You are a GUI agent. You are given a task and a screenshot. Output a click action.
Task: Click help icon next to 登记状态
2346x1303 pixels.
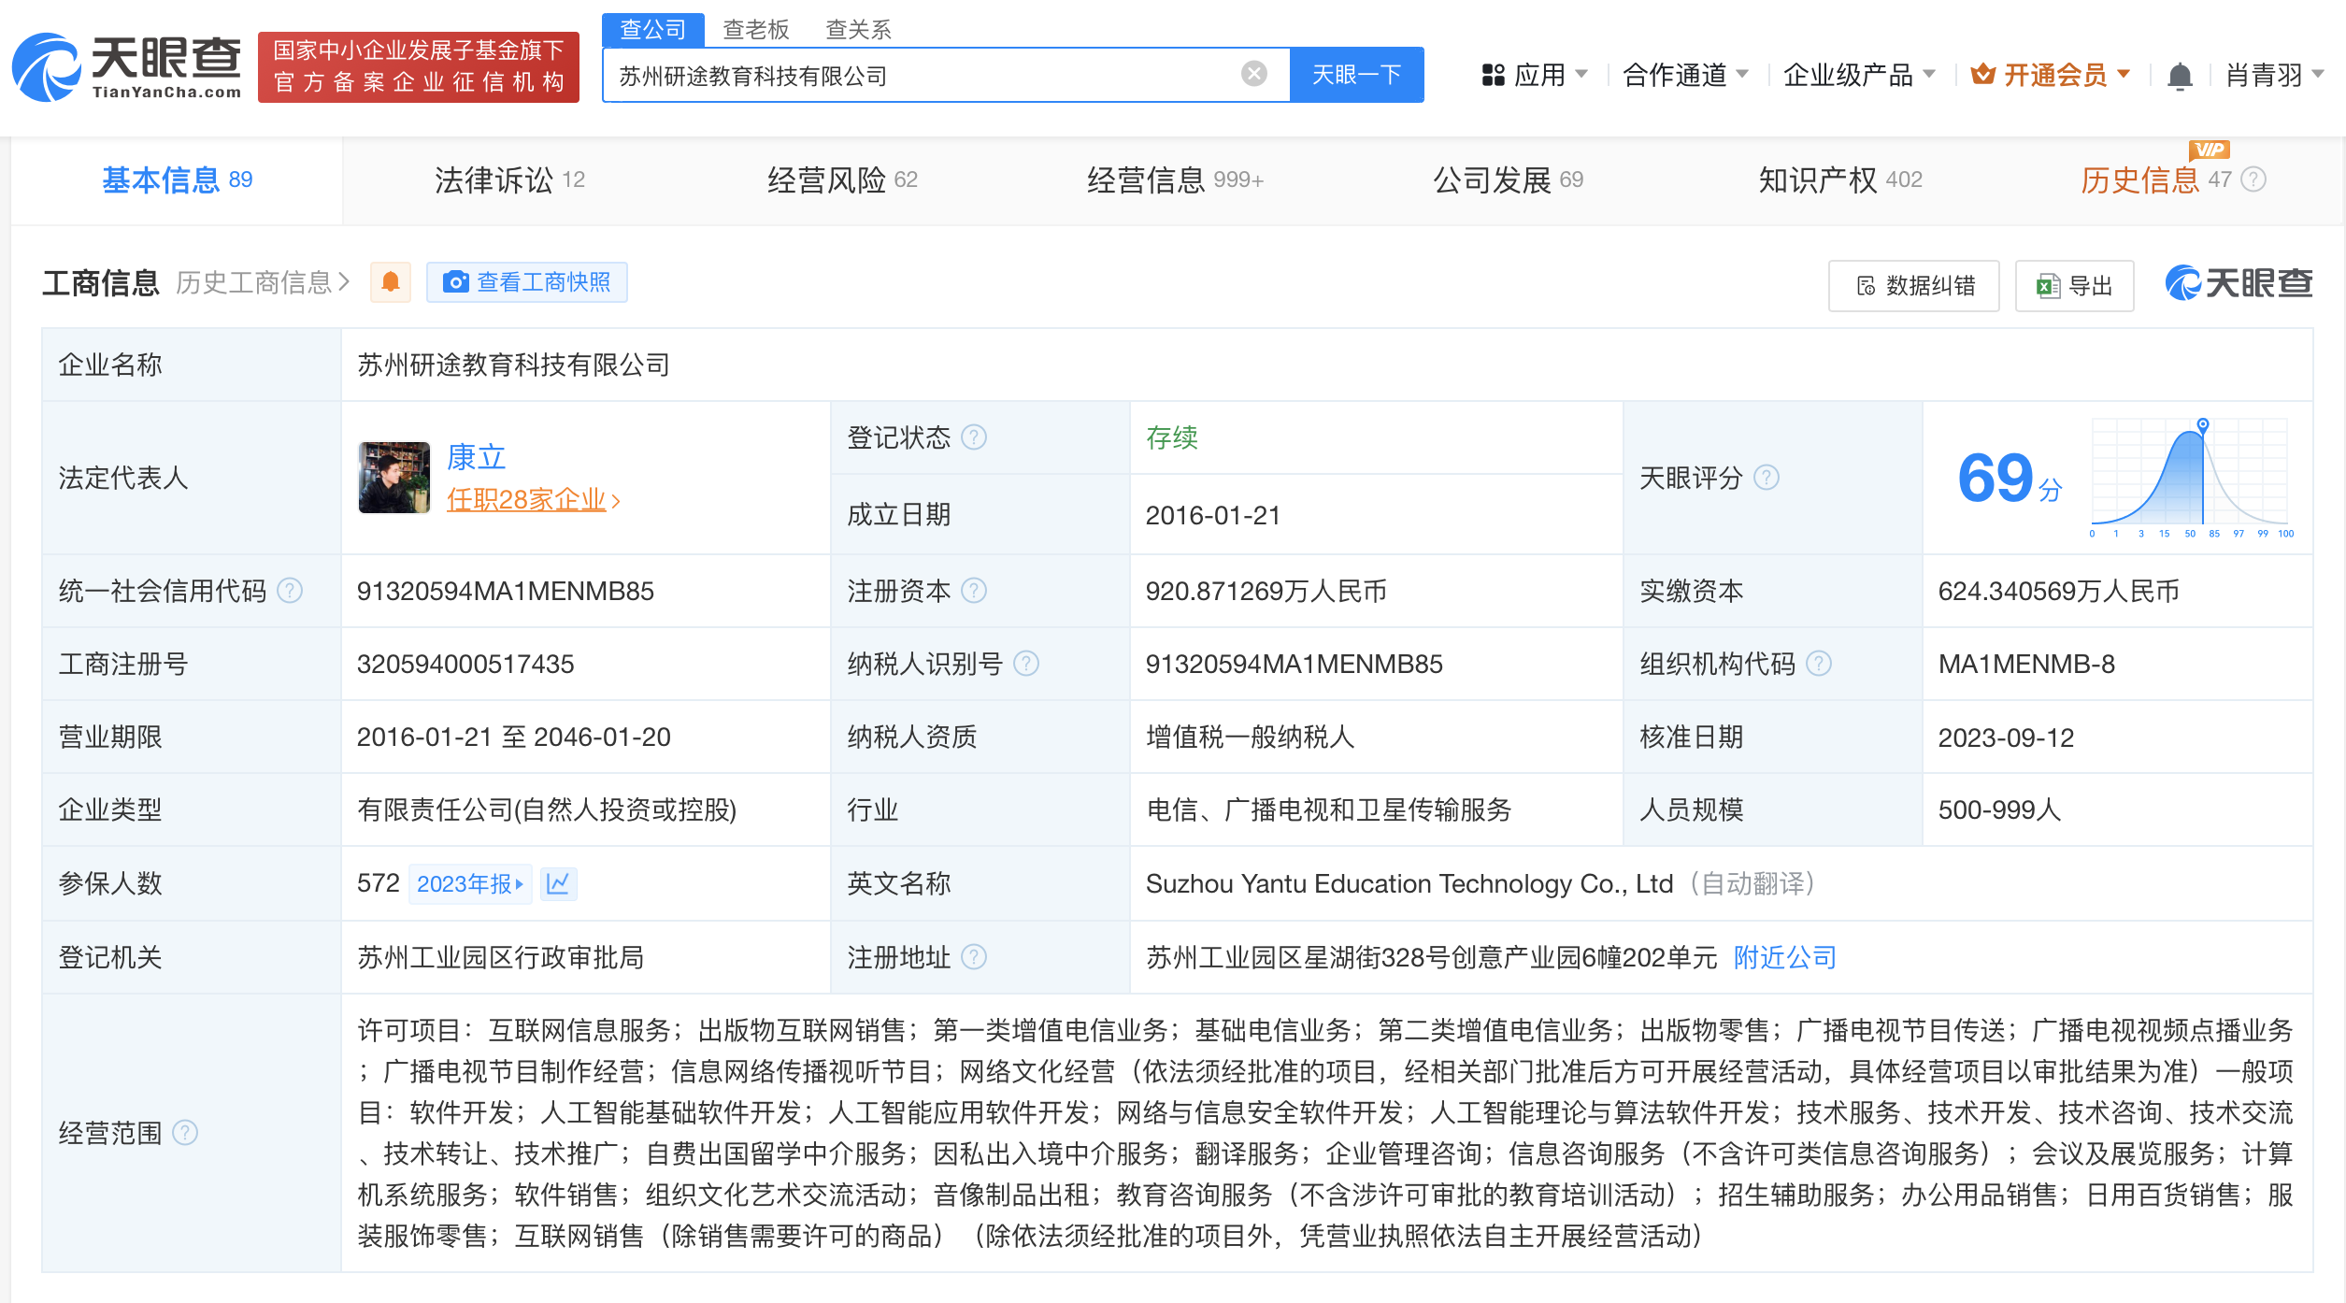(x=974, y=437)
